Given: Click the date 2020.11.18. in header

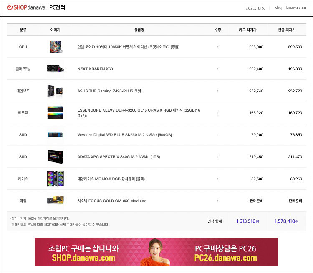Looking at the screenshot, I should pyautogui.click(x=255, y=8).
